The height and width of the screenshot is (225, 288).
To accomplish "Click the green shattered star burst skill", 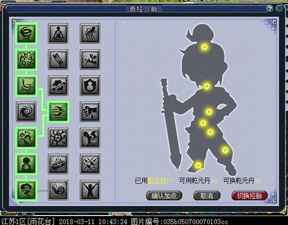I will pyautogui.click(x=26, y=60).
